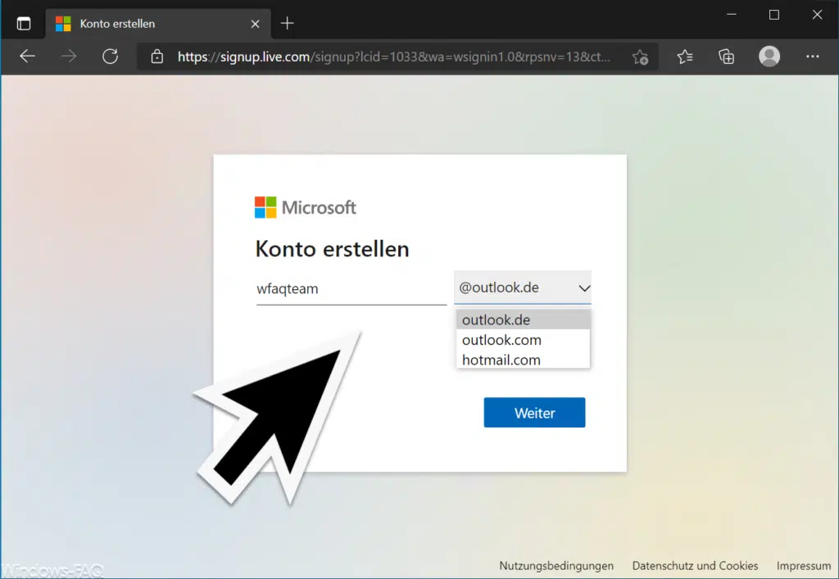
Task: Open the tab actions icon top-left
Action: click(24, 22)
